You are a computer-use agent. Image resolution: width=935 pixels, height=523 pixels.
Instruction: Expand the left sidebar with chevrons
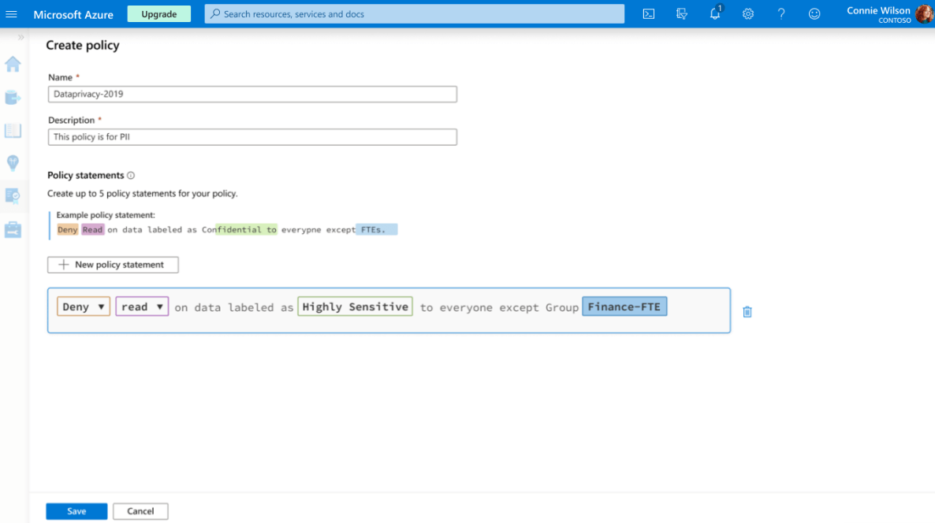[x=20, y=37]
